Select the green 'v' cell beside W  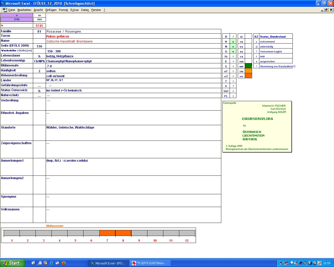(233, 41)
